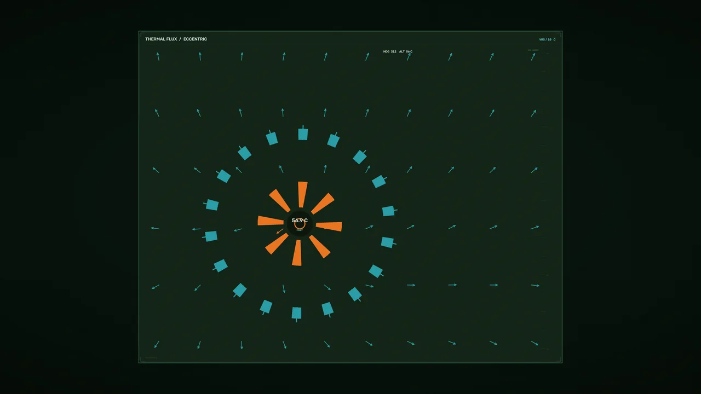701x394 pixels.
Task: Select the orange wedge pointing left
Action: pos(271,221)
